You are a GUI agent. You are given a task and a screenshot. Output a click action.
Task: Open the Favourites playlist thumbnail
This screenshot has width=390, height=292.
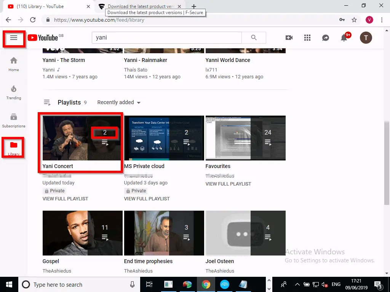click(246, 138)
